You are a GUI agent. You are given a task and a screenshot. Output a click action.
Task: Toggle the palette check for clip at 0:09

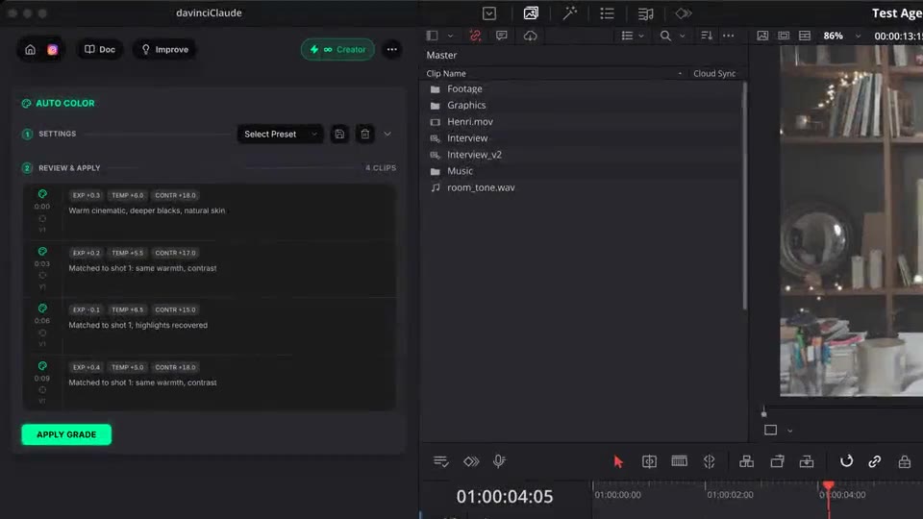[42, 366]
